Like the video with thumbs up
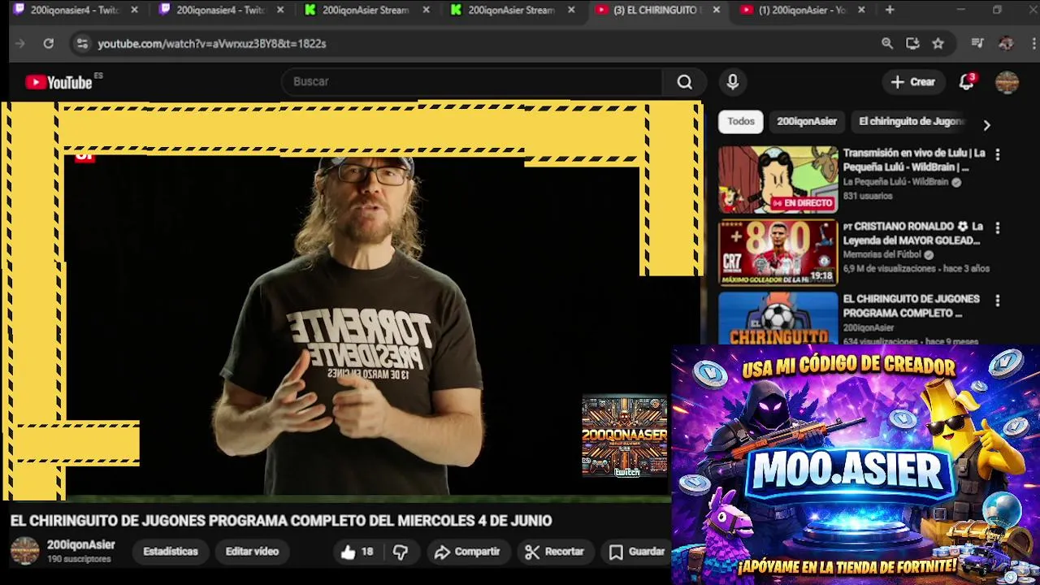This screenshot has width=1040, height=585. coord(357,552)
